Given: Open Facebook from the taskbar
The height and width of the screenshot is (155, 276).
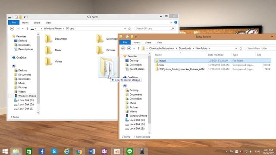Looking at the screenshot, I should 41,151.
